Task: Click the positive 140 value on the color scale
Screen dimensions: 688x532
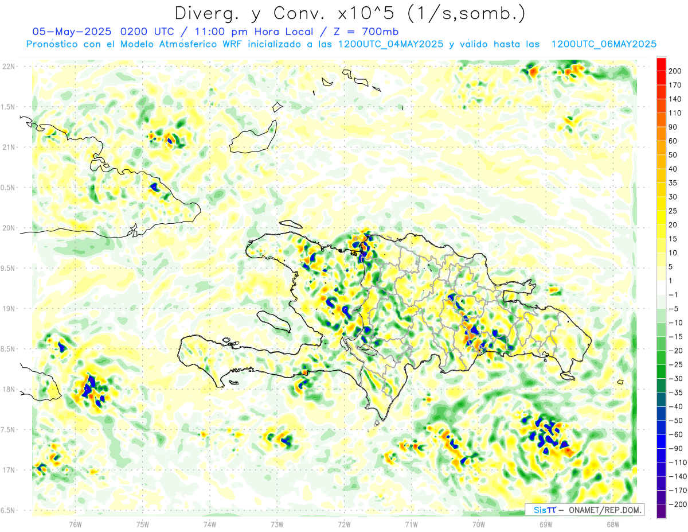Action: [674, 99]
